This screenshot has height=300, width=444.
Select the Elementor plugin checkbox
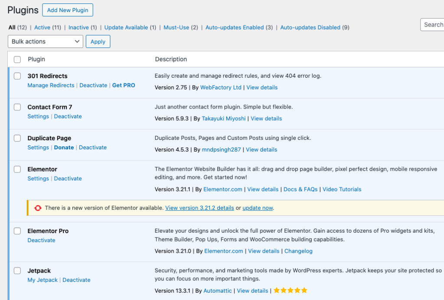pyautogui.click(x=17, y=169)
